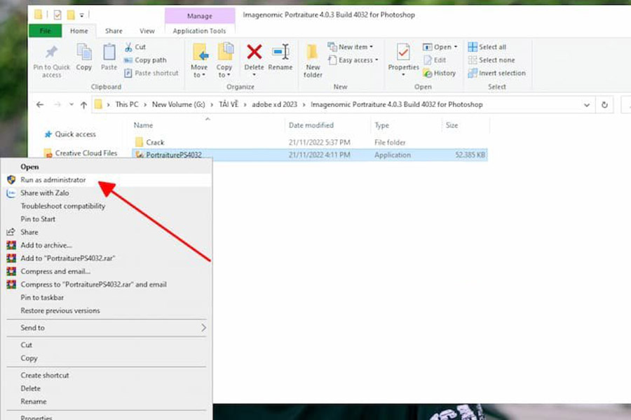Click the Properties icon in the ribbon
The height and width of the screenshot is (420, 631).
click(403, 52)
